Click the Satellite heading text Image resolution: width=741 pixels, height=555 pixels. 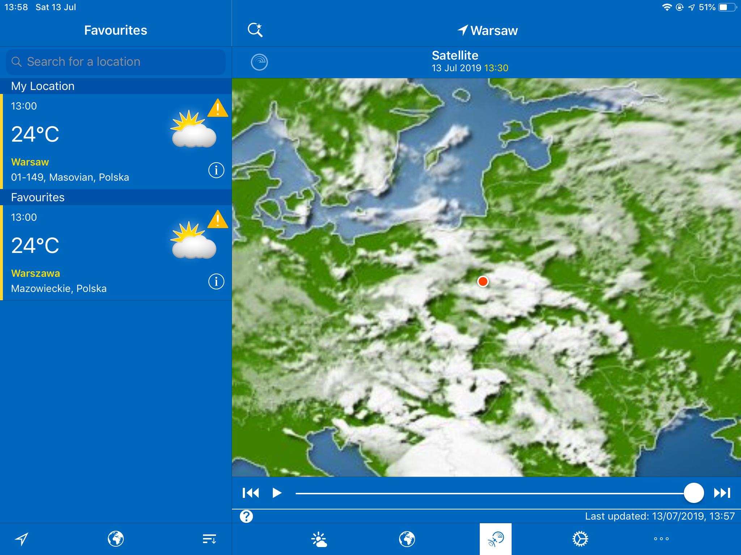(455, 55)
